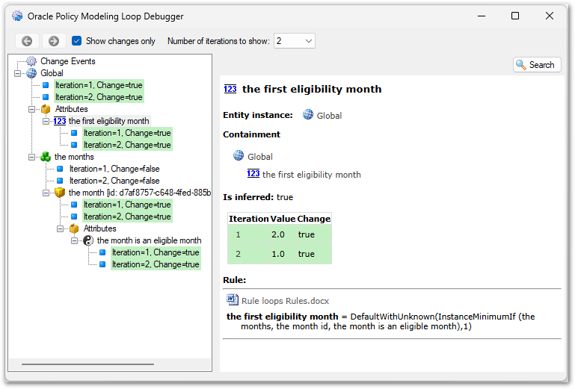Select the month is an eligible month item
575x389 pixels.
(x=149, y=240)
